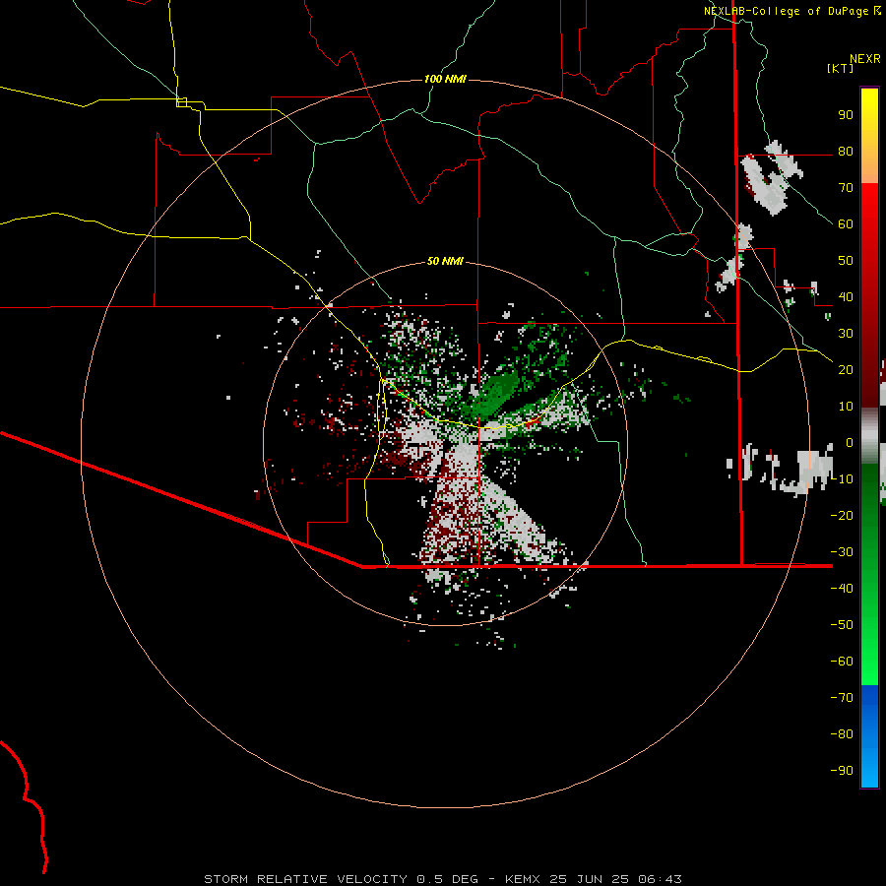Select the positive 40 scale value
886x886 pixels.
(x=846, y=296)
